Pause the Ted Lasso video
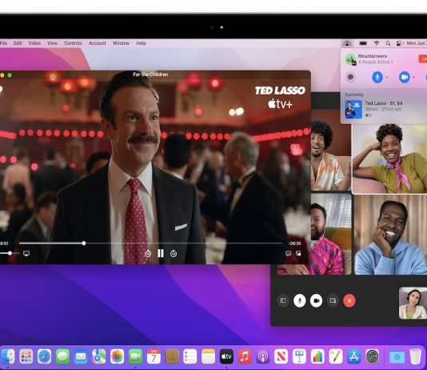 (161, 253)
